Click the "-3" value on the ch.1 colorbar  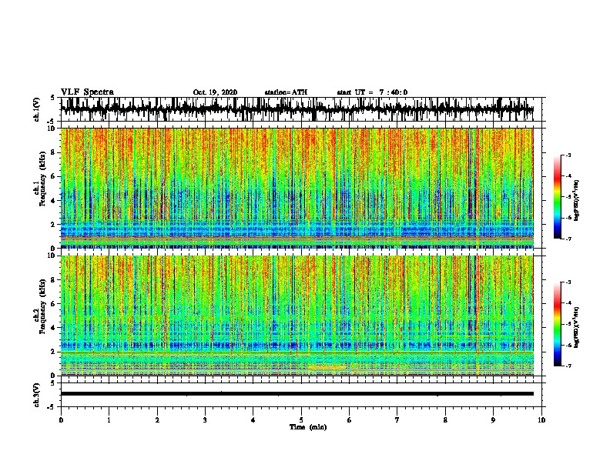coord(568,155)
